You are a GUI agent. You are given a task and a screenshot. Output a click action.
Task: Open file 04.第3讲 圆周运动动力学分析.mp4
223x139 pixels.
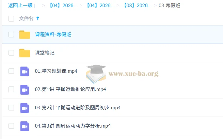point(73,126)
